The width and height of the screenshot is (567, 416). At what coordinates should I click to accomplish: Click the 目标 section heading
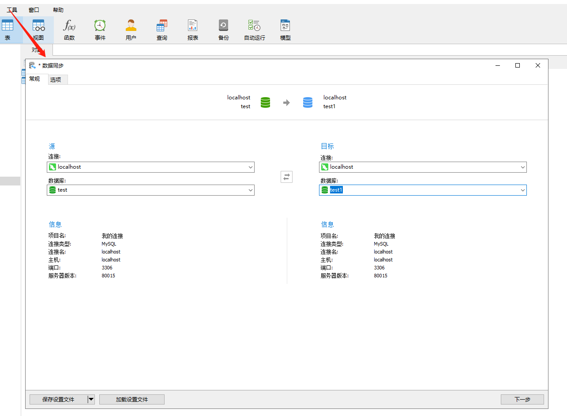(x=327, y=146)
